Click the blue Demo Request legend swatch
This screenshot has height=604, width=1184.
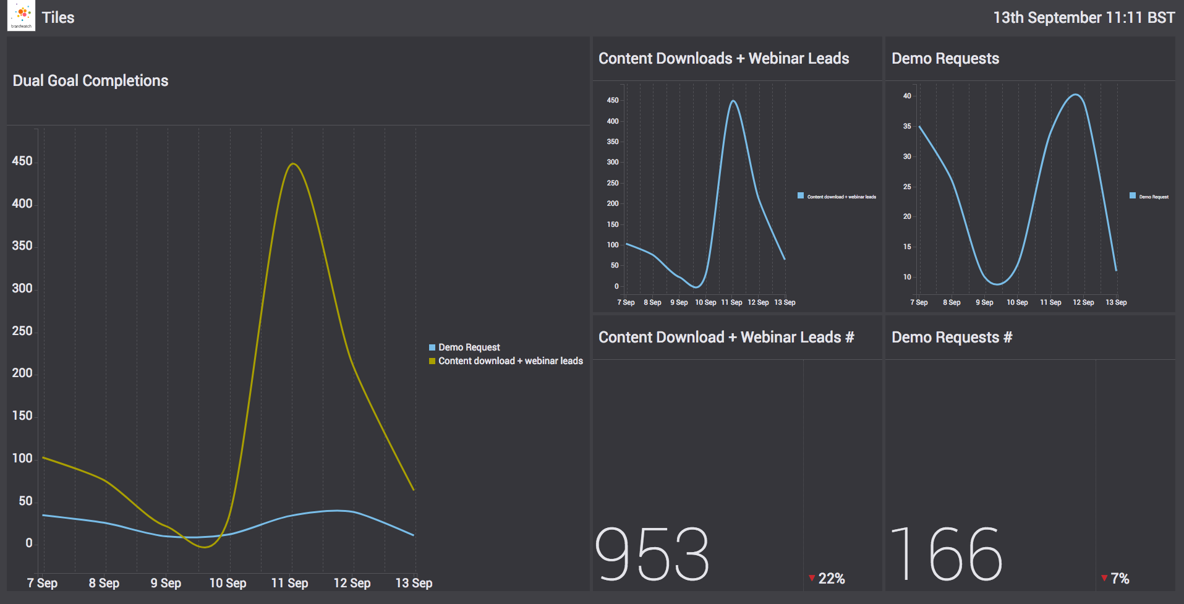point(432,347)
